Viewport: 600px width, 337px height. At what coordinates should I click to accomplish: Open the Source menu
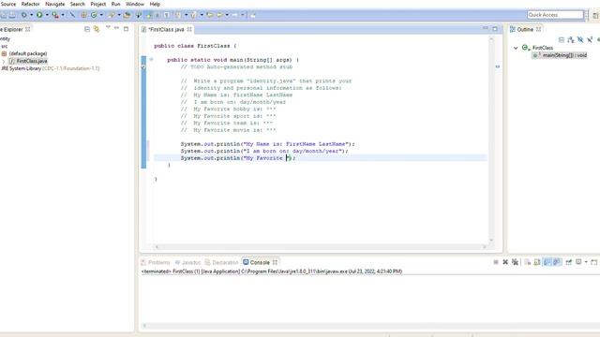click(8, 4)
